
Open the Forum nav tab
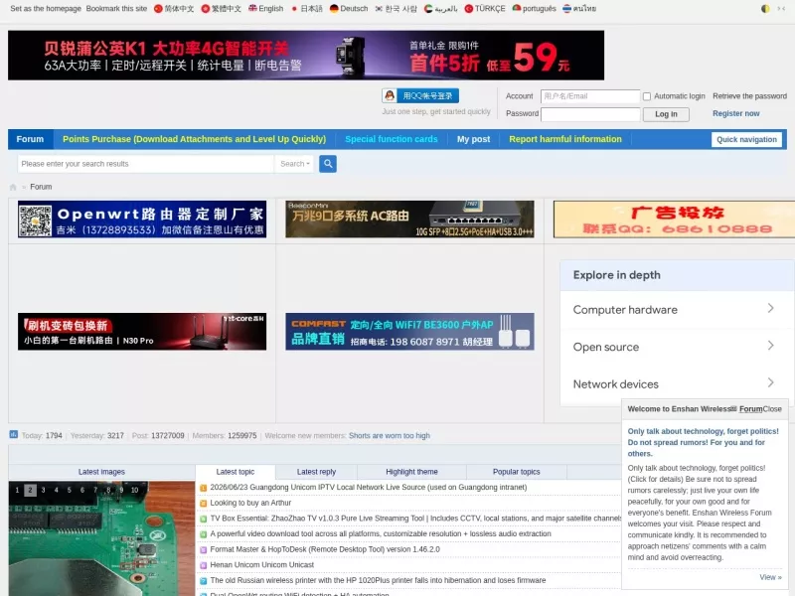[x=30, y=139]
